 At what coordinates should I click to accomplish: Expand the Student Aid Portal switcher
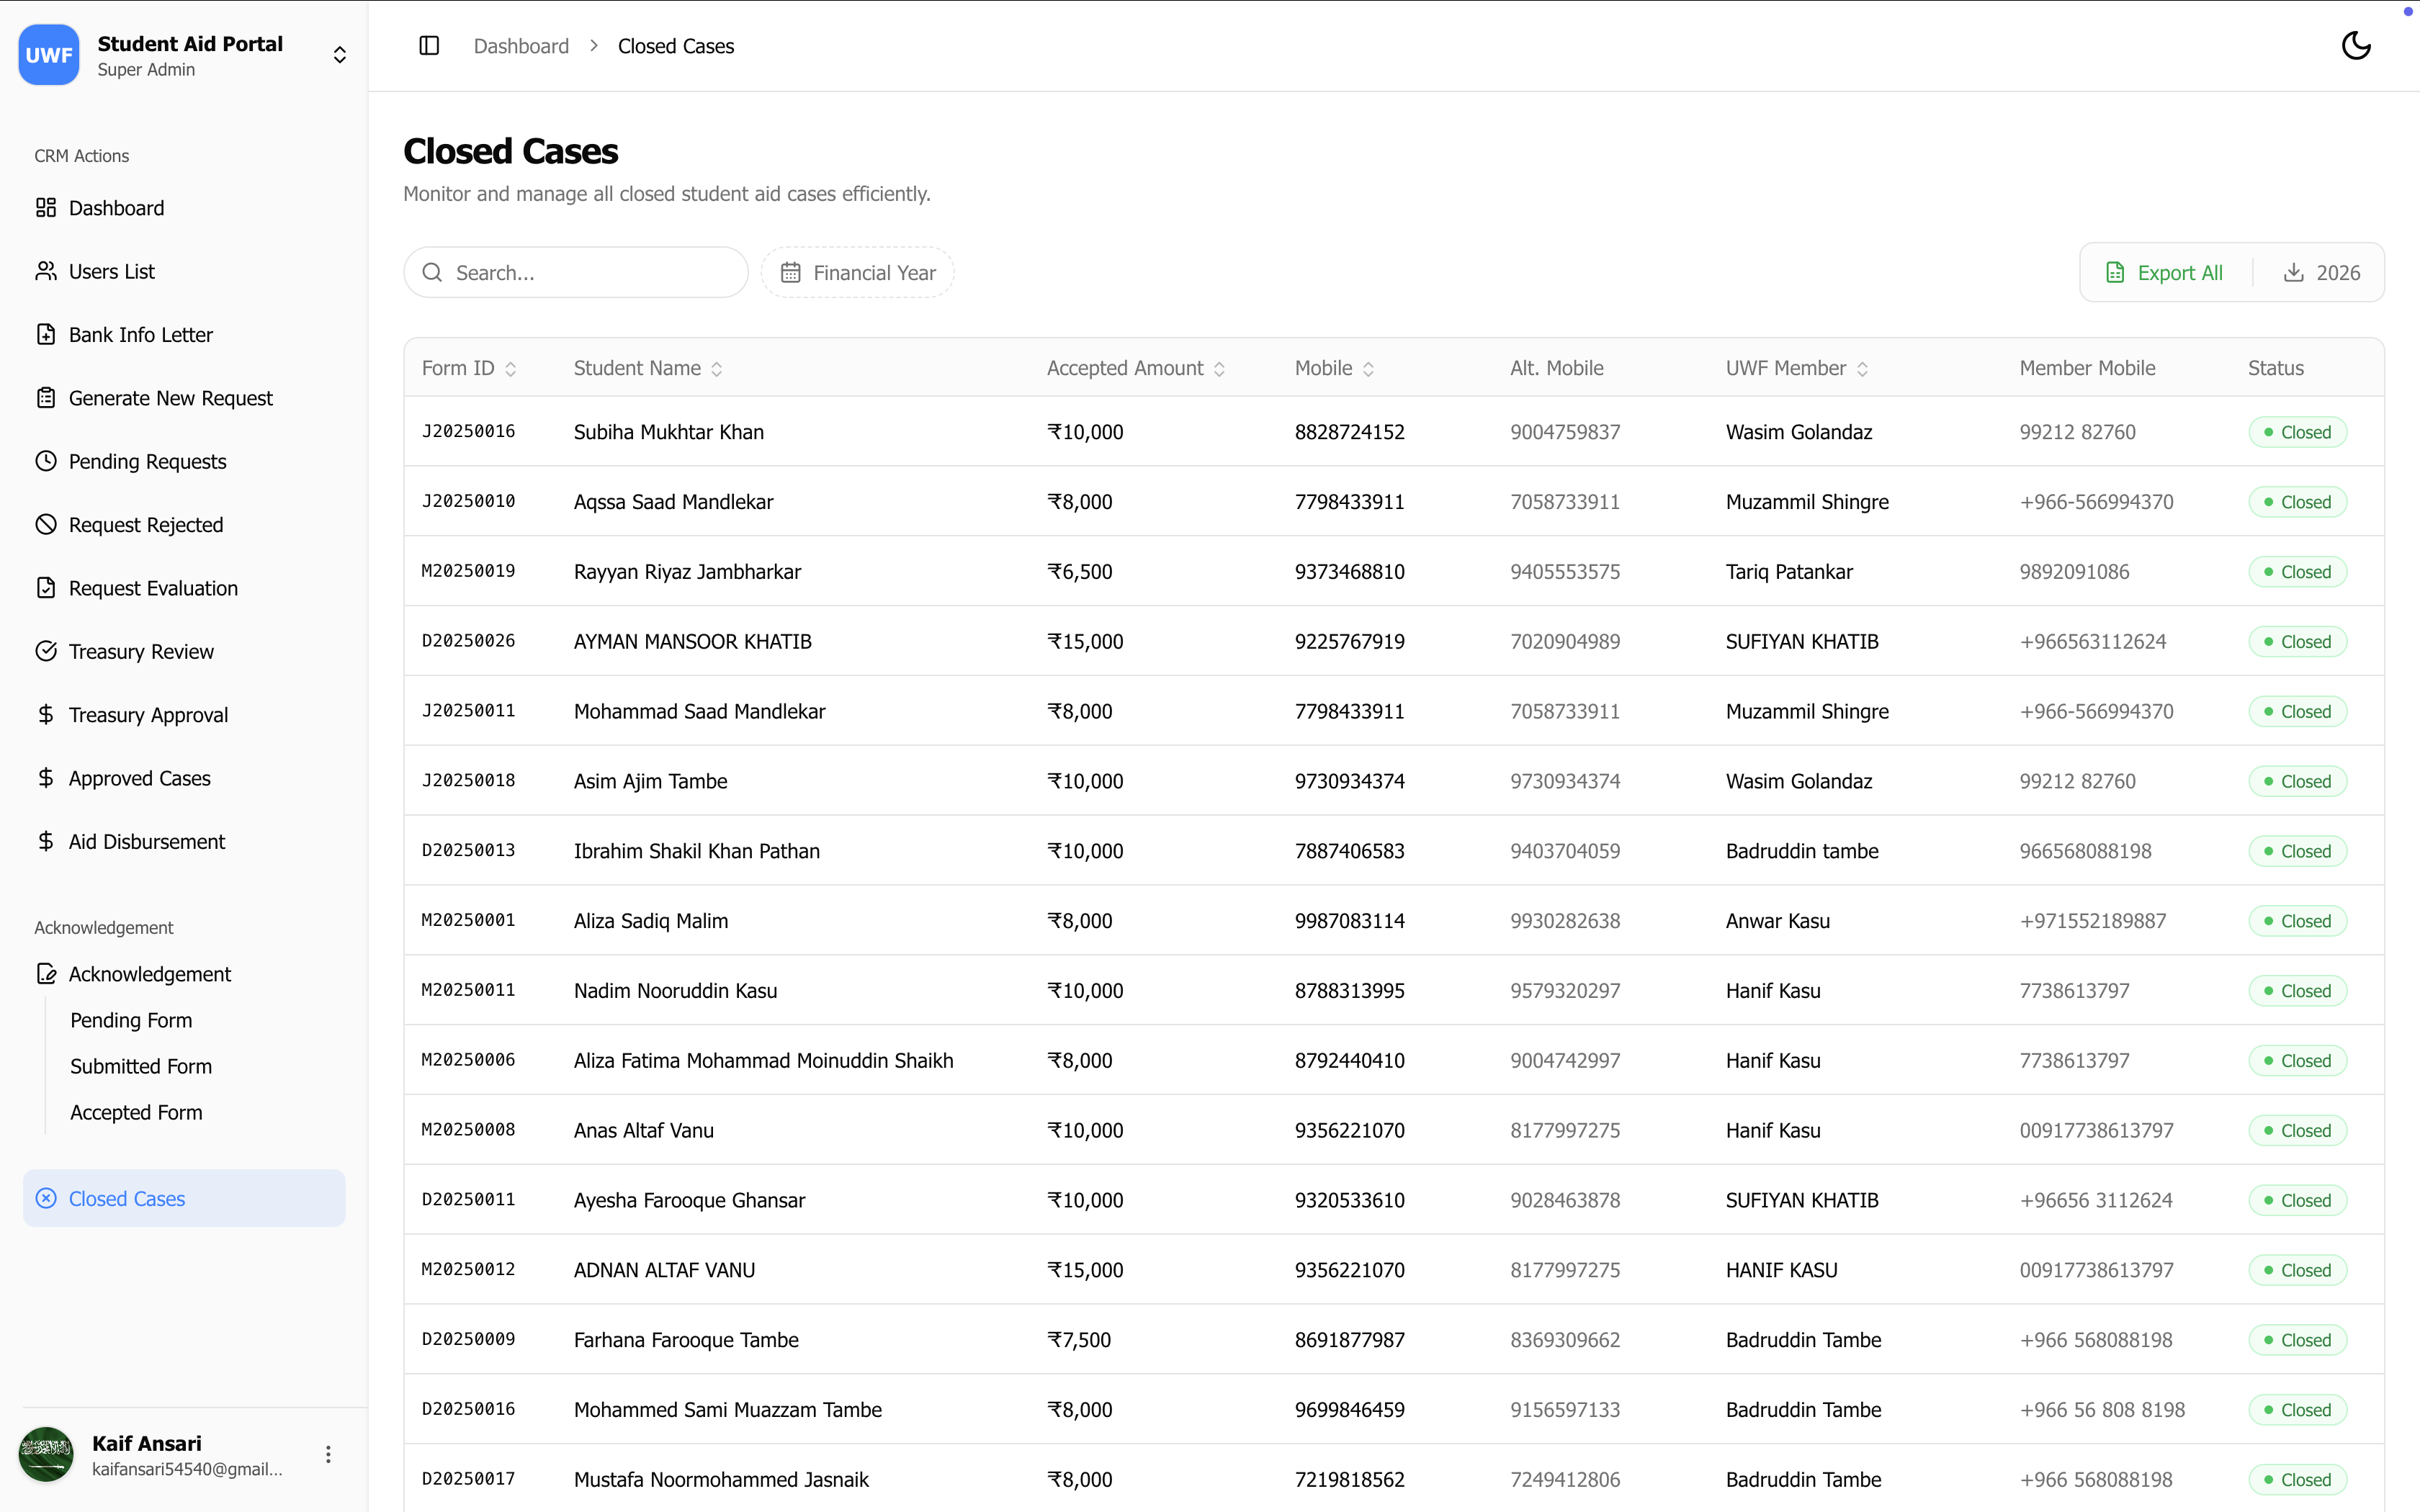click(x=340, y=55)
